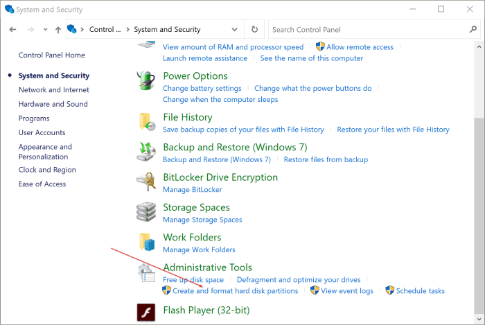This screenshot has height=325, width=485.
Task: Open the Administrative Tools heading
Action: (x=208, y=267)
